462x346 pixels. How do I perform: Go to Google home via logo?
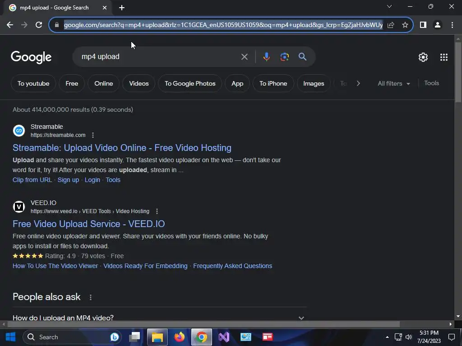pyautogui.click(x=31, y=57)
